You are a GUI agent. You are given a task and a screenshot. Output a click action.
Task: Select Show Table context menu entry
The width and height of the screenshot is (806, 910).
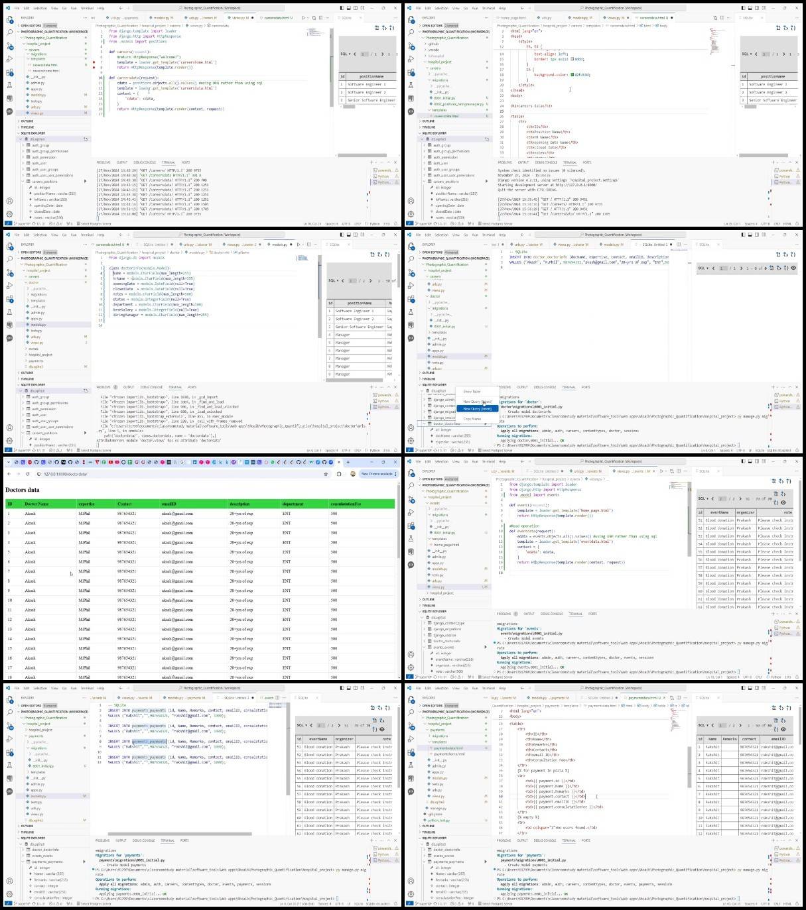point(472,392)
